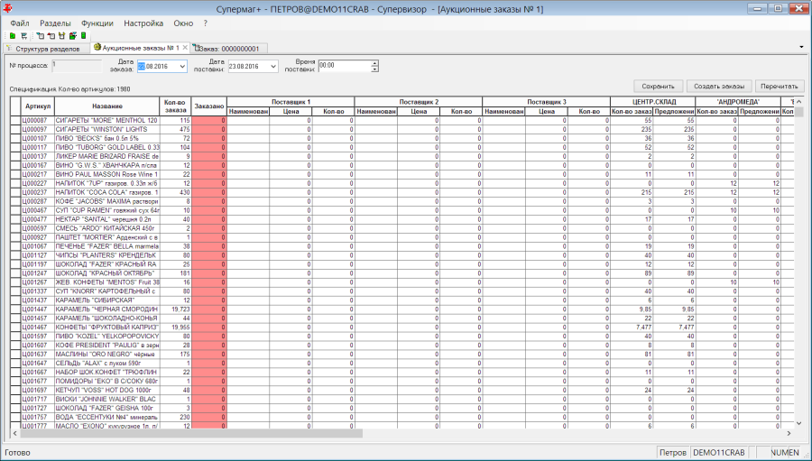This screenshot has height=461, width=812.
Task: Click the green-red package toolbar icon
Action: pos(72,36)
